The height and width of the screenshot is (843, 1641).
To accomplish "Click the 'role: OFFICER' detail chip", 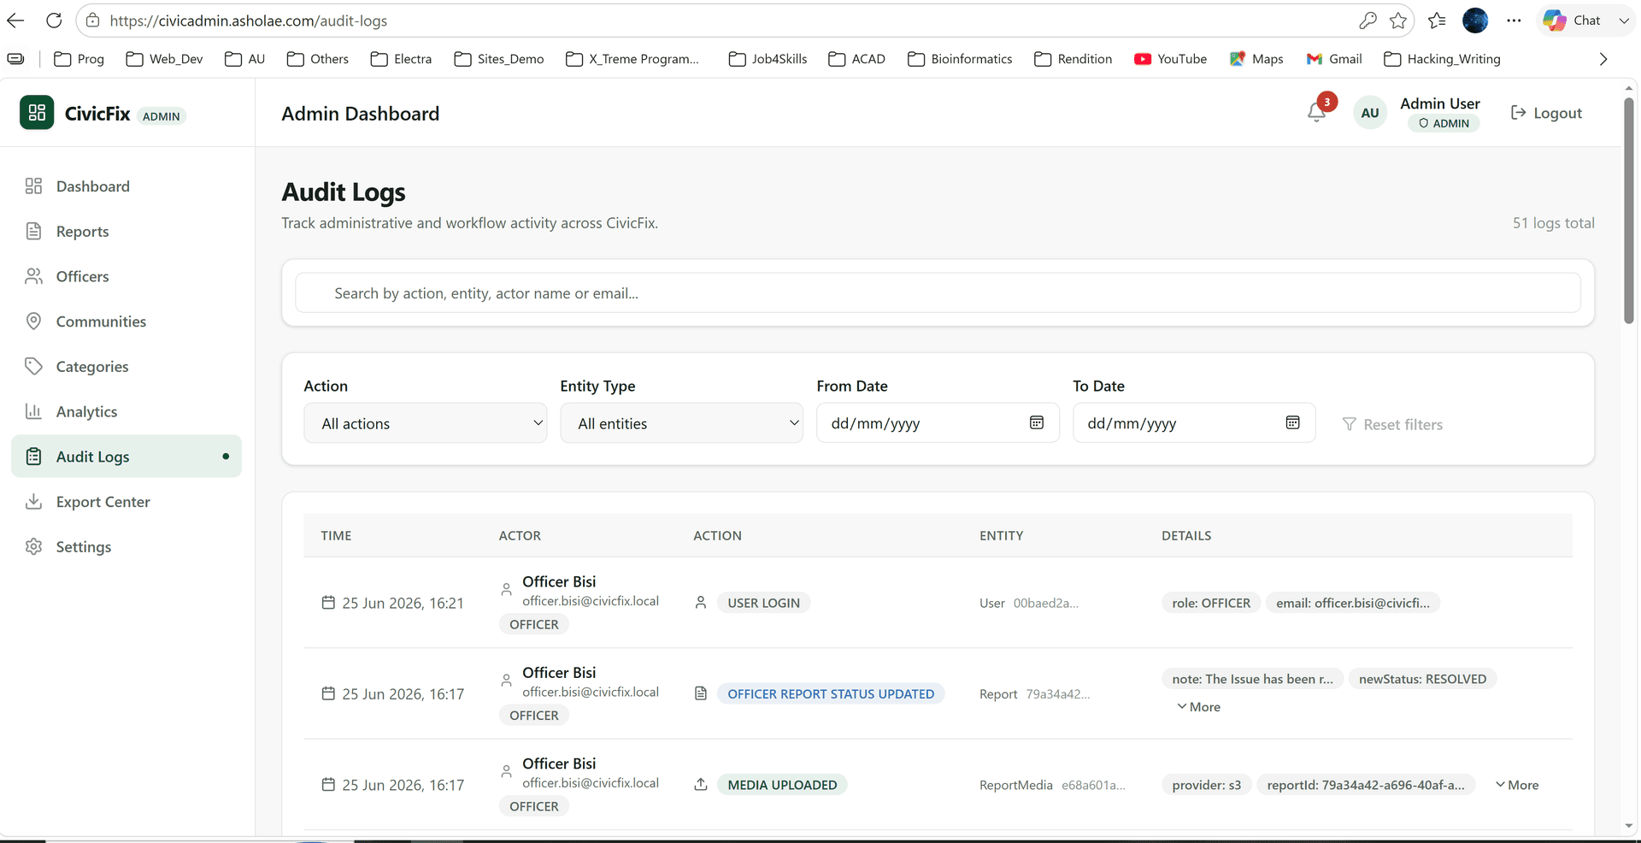I will click(x=1211, y=603).
